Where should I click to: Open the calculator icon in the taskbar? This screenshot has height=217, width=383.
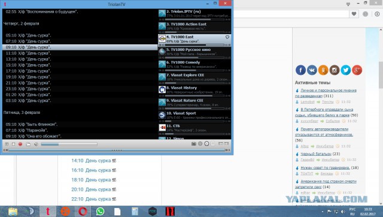135,212
